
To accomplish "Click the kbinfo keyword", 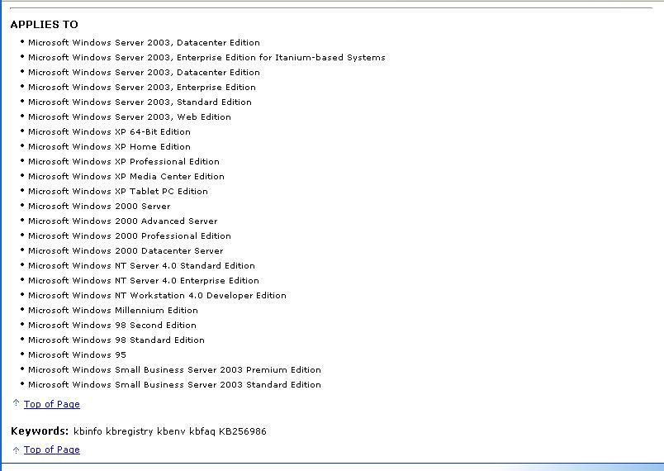I will click(88, 431).
